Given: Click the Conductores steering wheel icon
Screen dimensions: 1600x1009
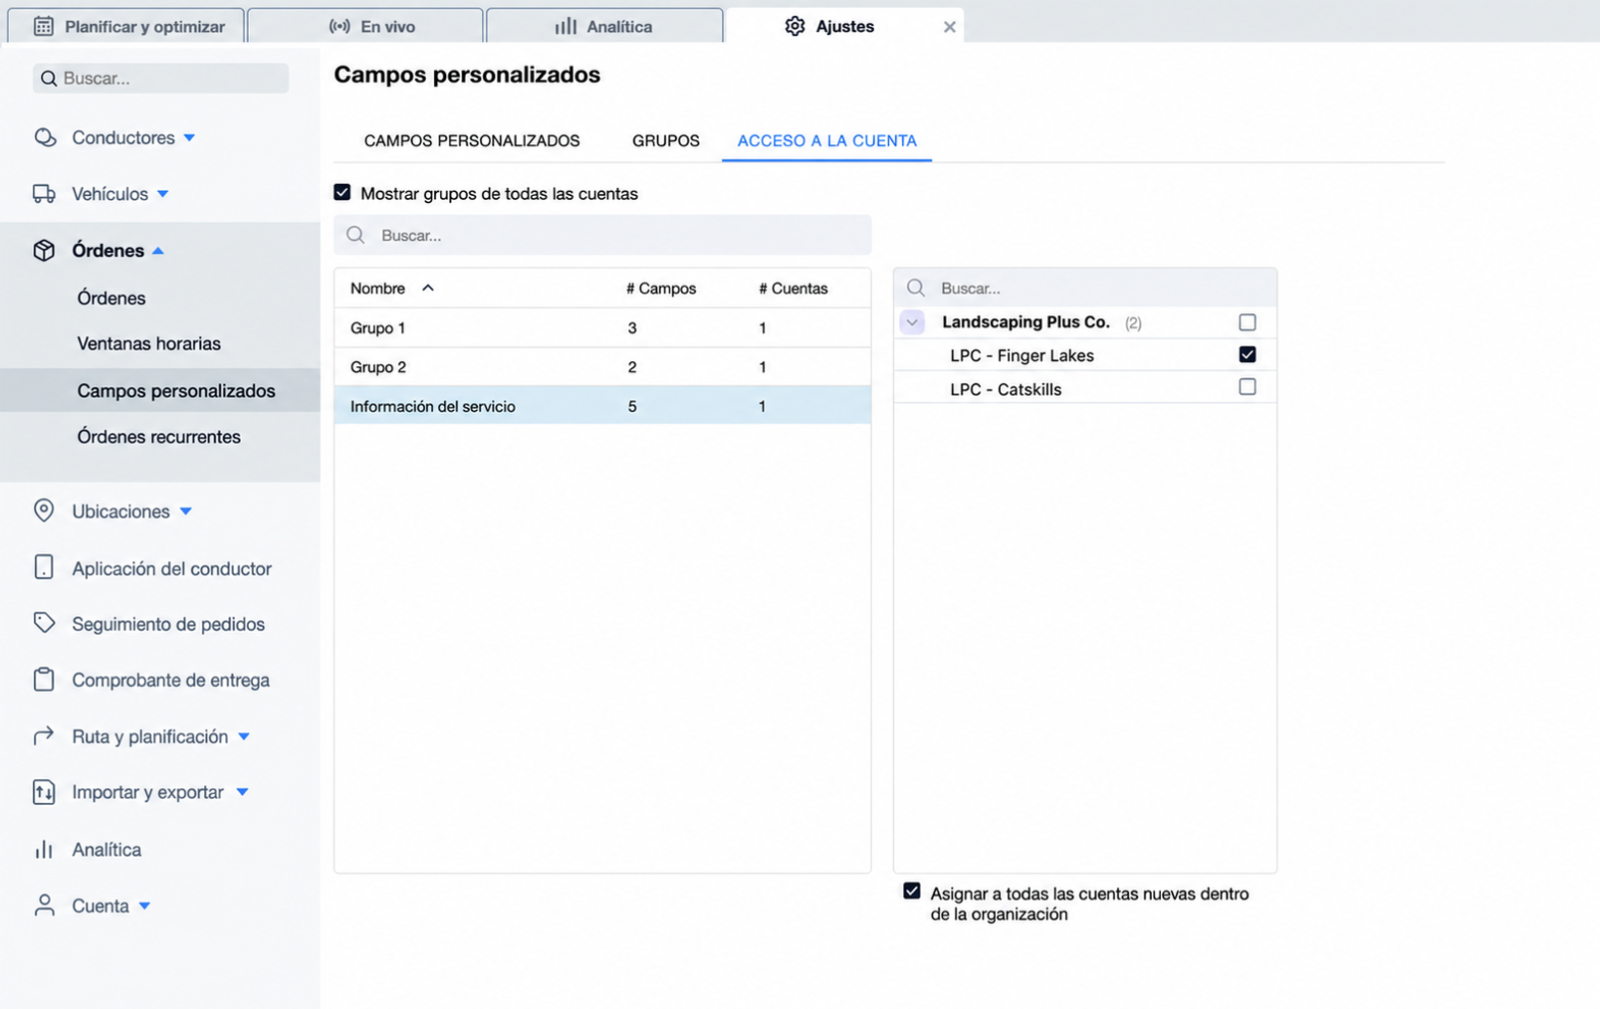Looking at the screenshot, I should 45,137.
